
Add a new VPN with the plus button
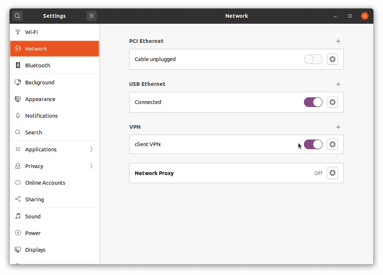[x=338, y=127]
